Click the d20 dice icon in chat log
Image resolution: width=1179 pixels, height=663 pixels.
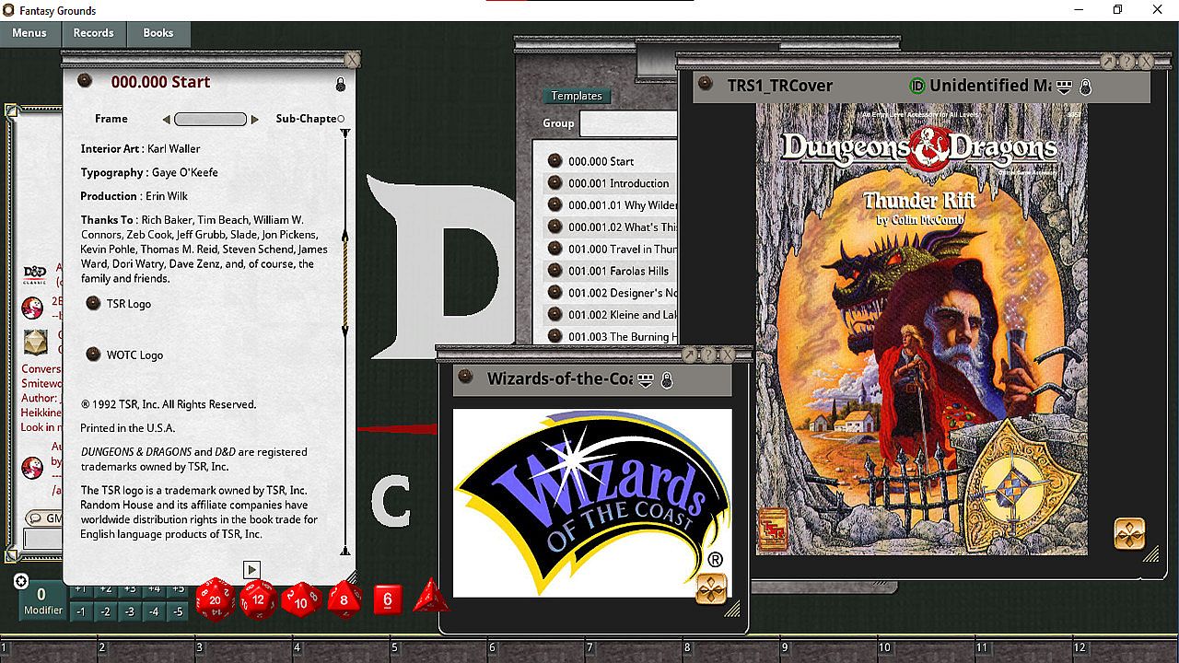click(34, 341)
